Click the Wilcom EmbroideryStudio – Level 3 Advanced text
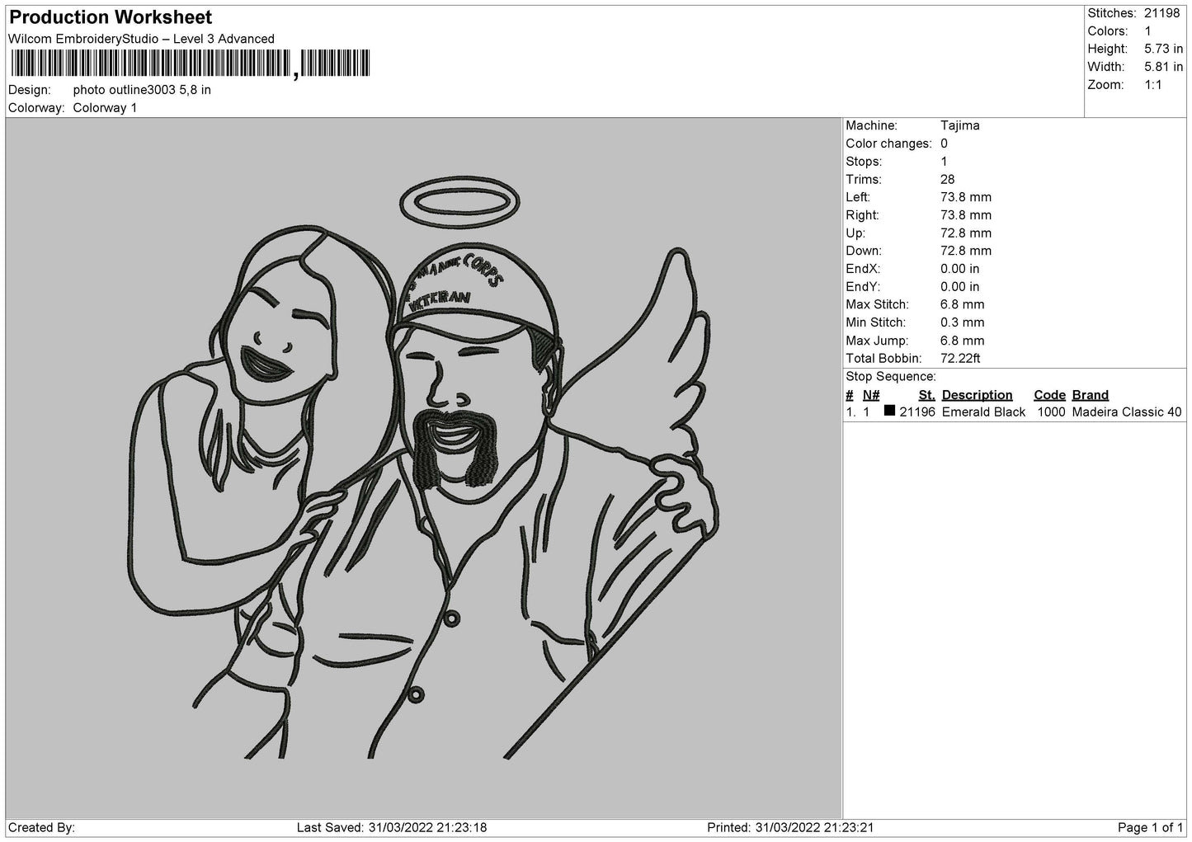The image size is (1192, 842). tap(141, 39)
